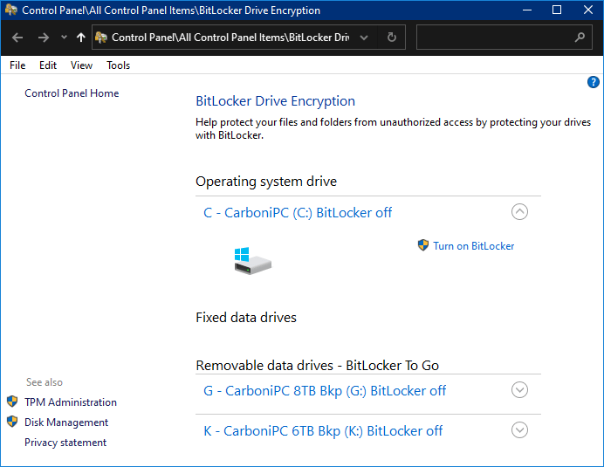
Task: Open the recent locations dropdown arrow
Action: [64, 38]
